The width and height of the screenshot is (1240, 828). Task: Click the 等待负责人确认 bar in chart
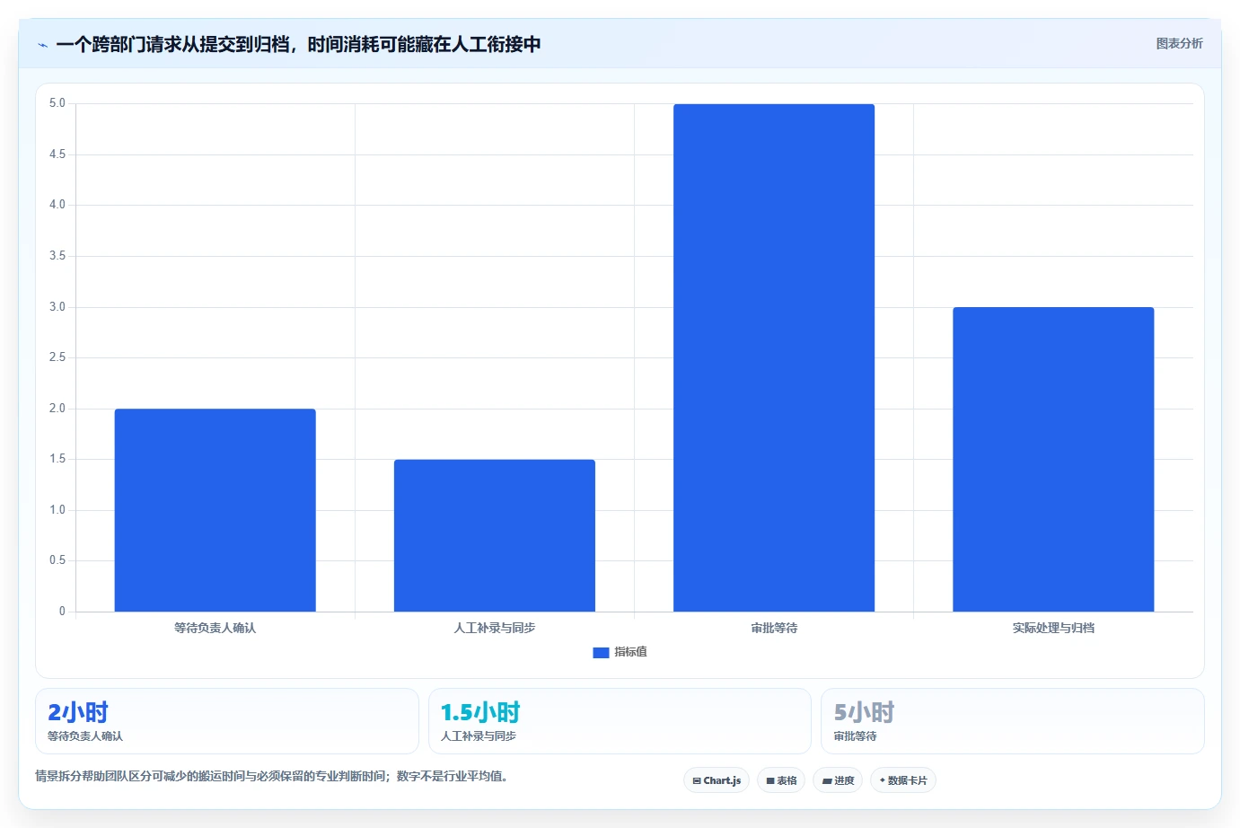coord(215,510)
